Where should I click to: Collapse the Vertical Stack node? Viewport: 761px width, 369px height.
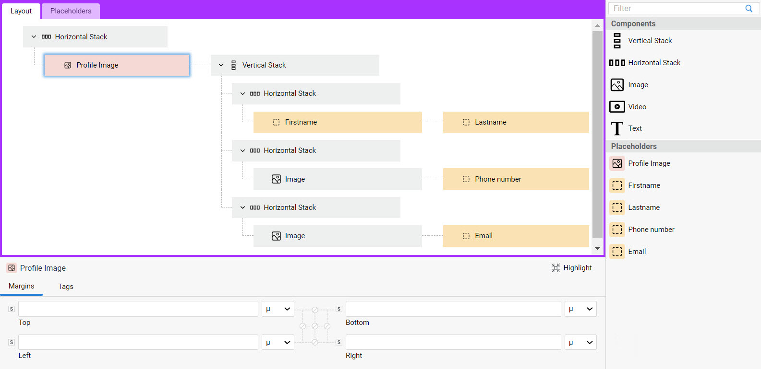pyautogui.click(x=221, y=65)
